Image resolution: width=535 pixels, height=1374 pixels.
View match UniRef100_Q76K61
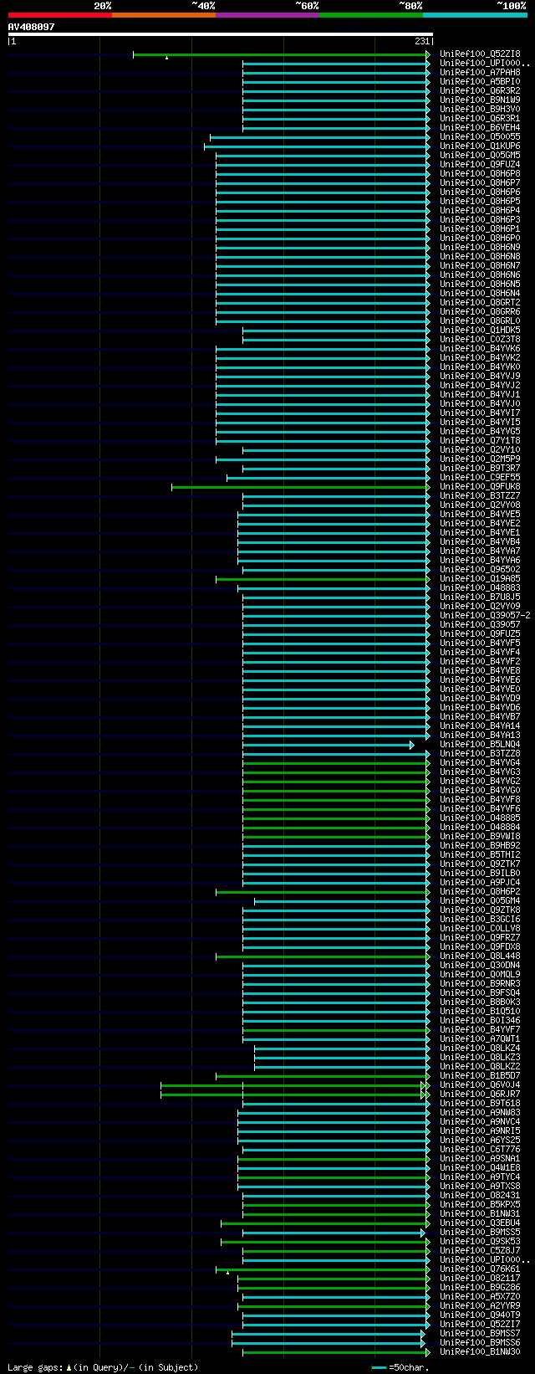pyautogui.click(x=480, y=1269)
